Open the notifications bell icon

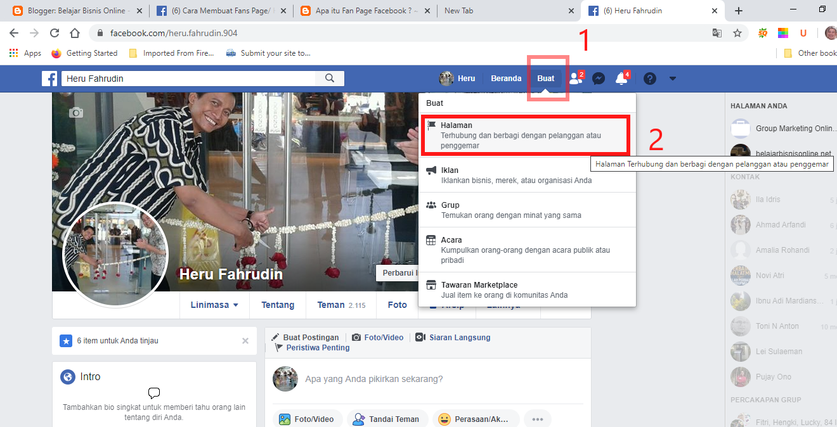(x=622, y=79)
